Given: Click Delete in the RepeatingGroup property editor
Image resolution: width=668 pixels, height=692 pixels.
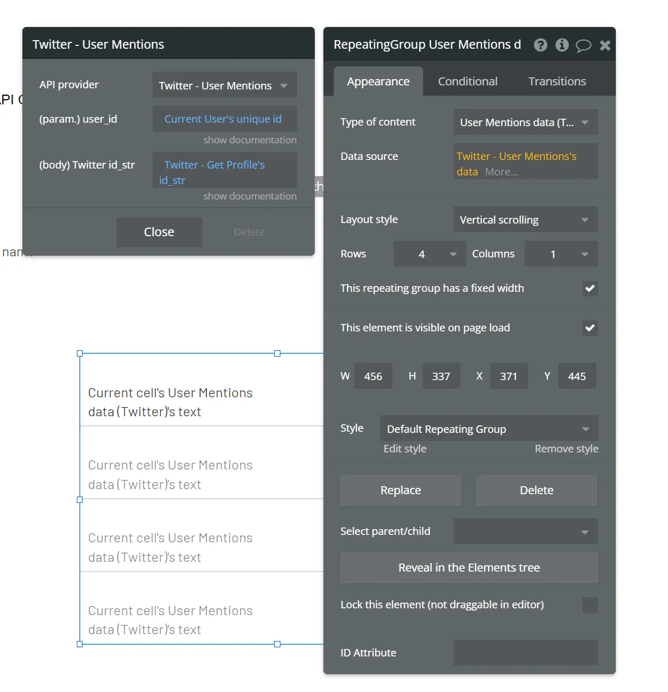Looking at the screenshot, I should click(x=537, y=490).
